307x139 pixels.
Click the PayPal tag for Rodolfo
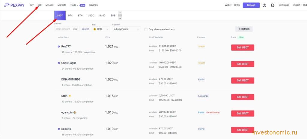pyautogui.click(x=201, y=129)
